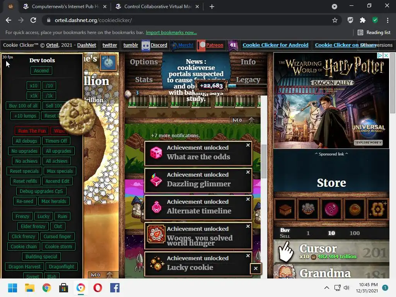This screenshot has width=396, height=297.
Task: Open Cookie Clicker for Android link
Action: coord(275,45)
